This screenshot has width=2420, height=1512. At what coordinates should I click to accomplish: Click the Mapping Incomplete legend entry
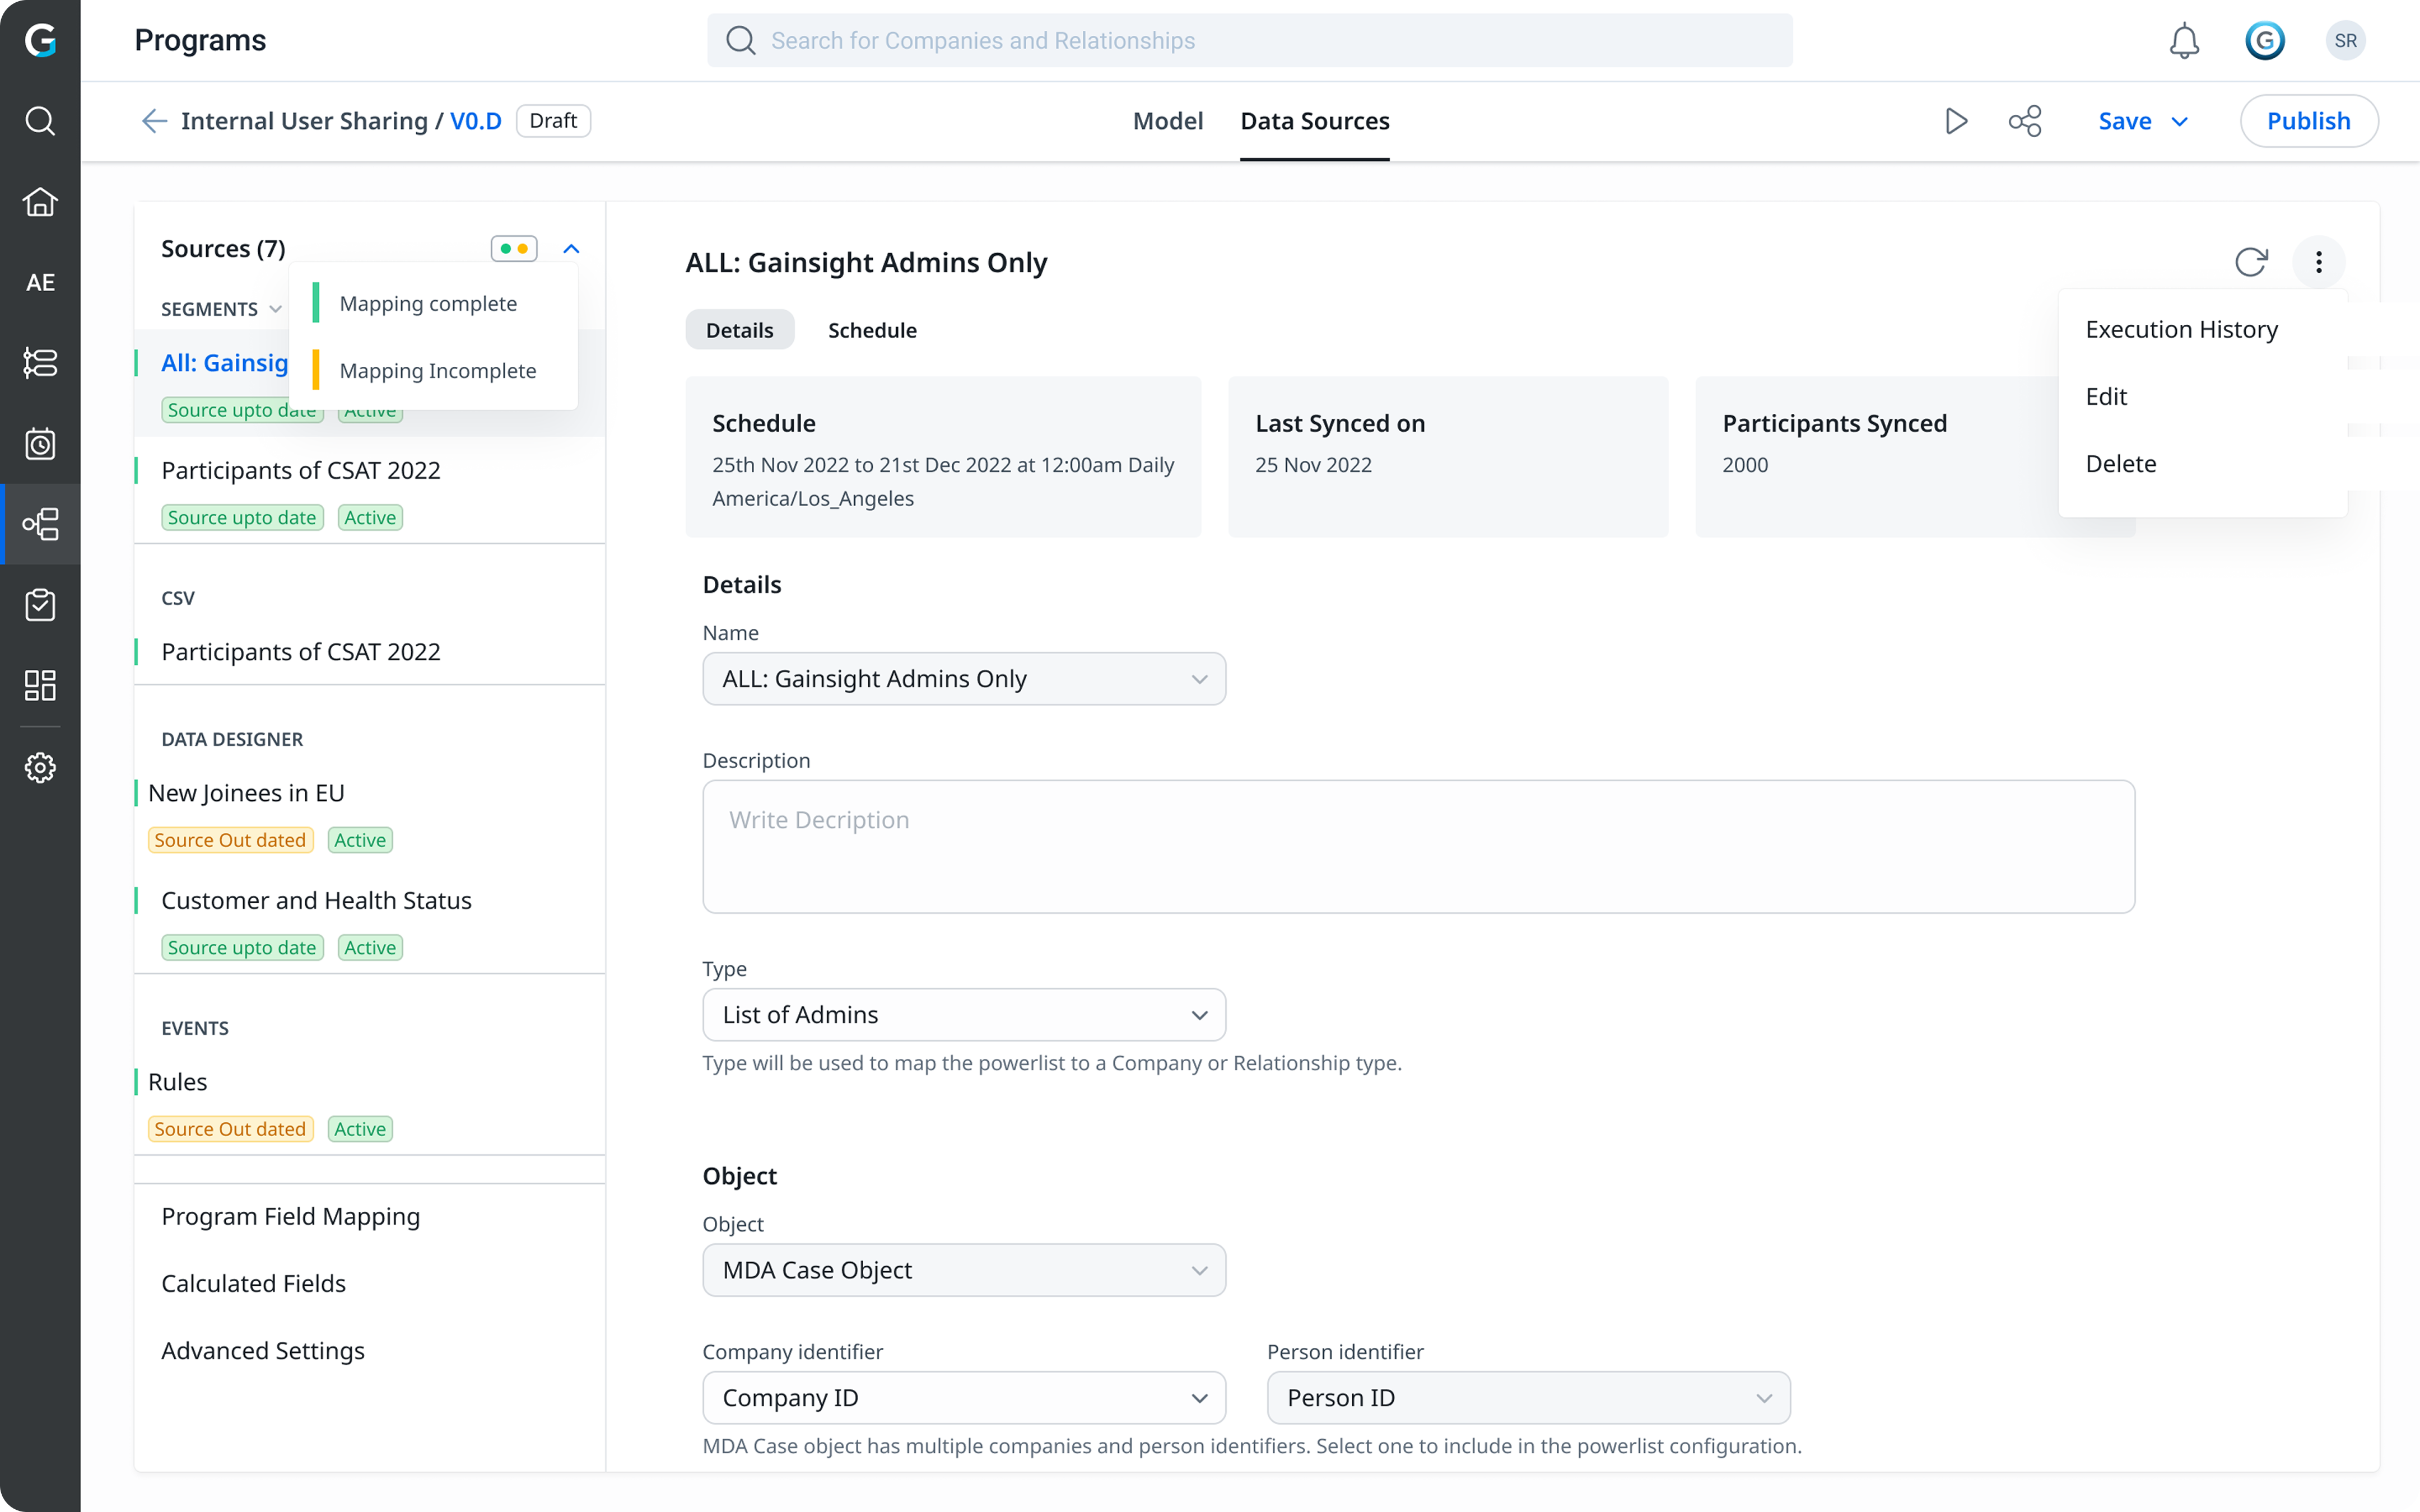click(437, 370)
